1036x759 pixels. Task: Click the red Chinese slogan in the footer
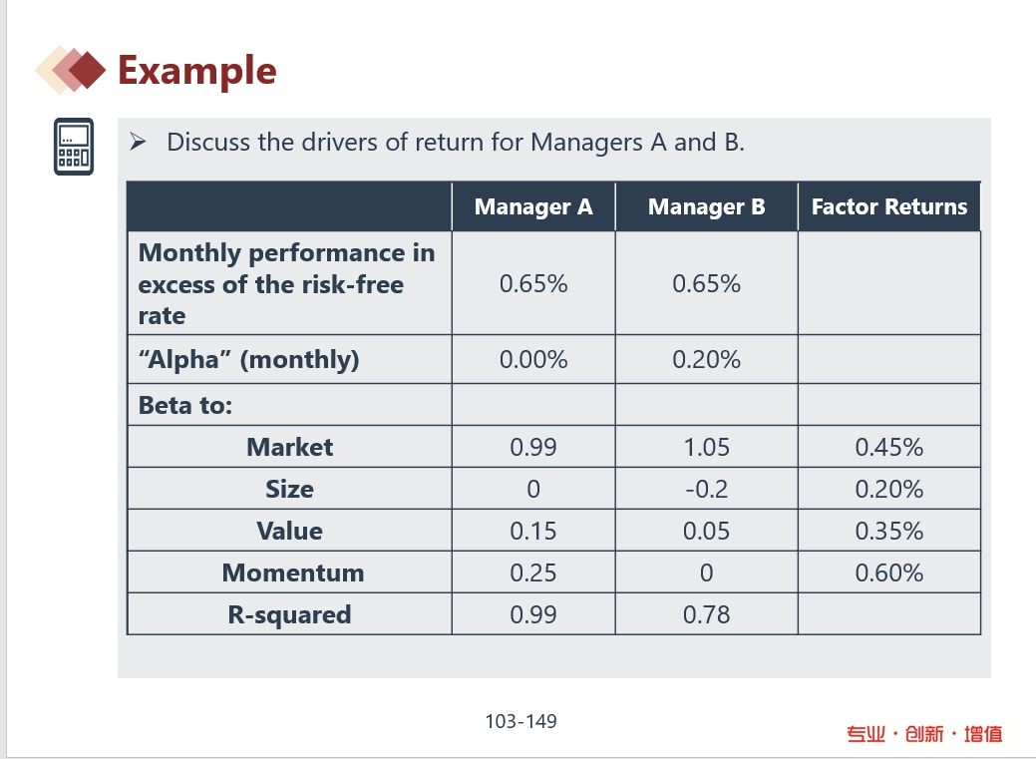tap(924, 734)
